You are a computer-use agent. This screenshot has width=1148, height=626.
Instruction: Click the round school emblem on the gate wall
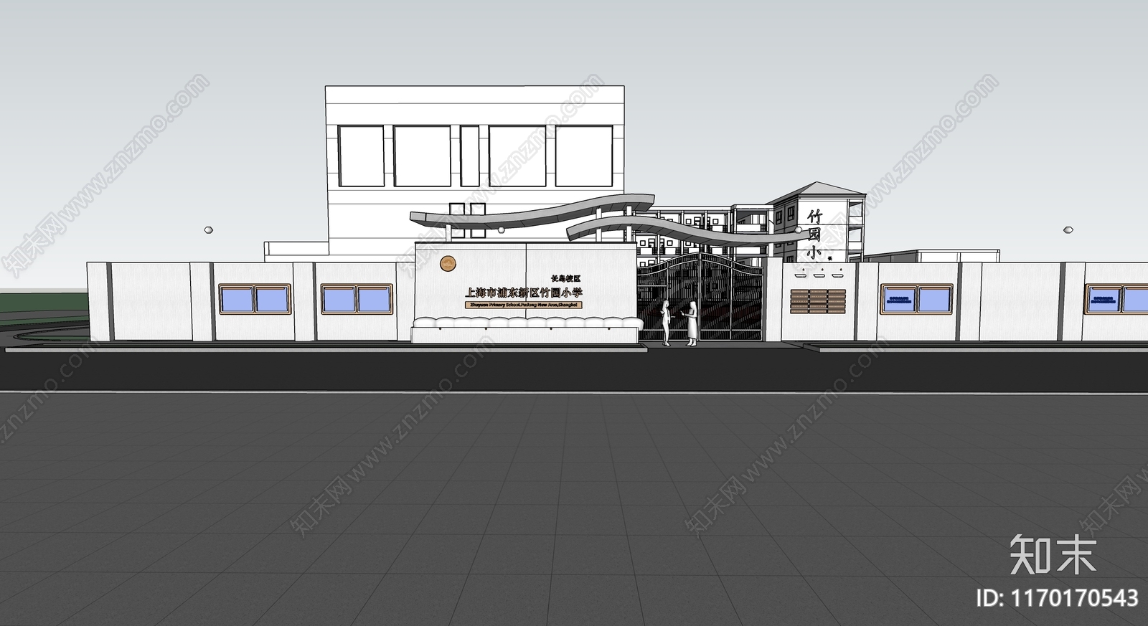447,264
